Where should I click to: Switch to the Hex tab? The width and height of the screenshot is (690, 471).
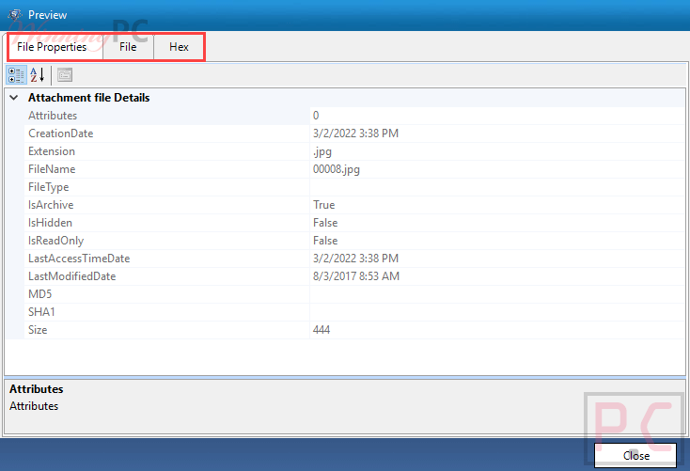tap(180, 47)
